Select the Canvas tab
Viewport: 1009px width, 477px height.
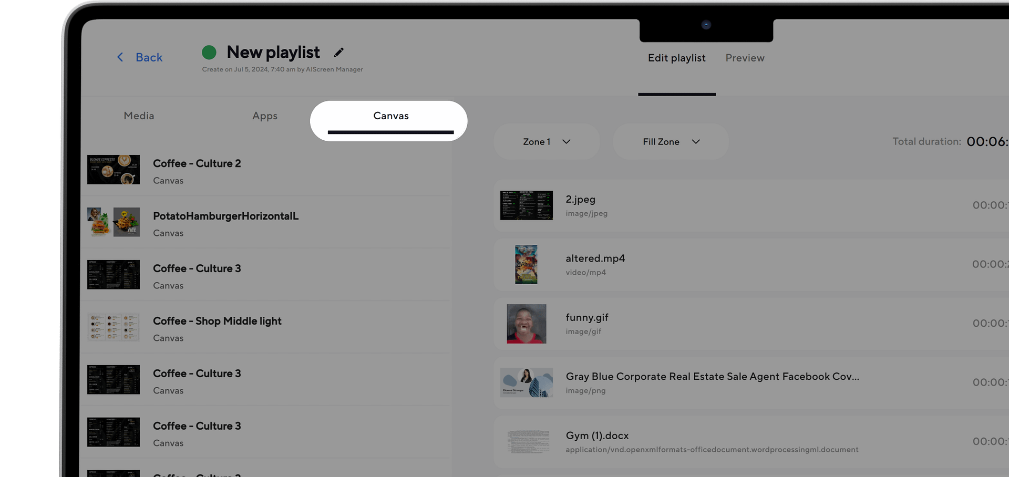[x=390, y=116]
